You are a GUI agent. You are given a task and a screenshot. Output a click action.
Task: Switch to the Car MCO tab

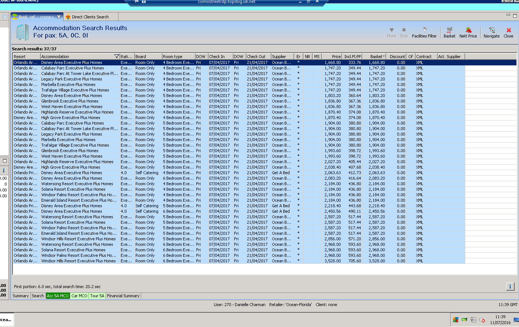(79, 296)
